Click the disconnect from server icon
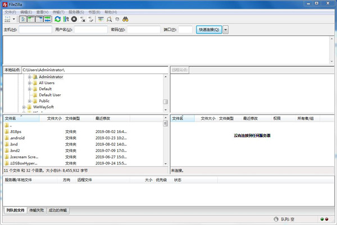The image size is (337, 225). pyautogui.click(x=83, y=19)
